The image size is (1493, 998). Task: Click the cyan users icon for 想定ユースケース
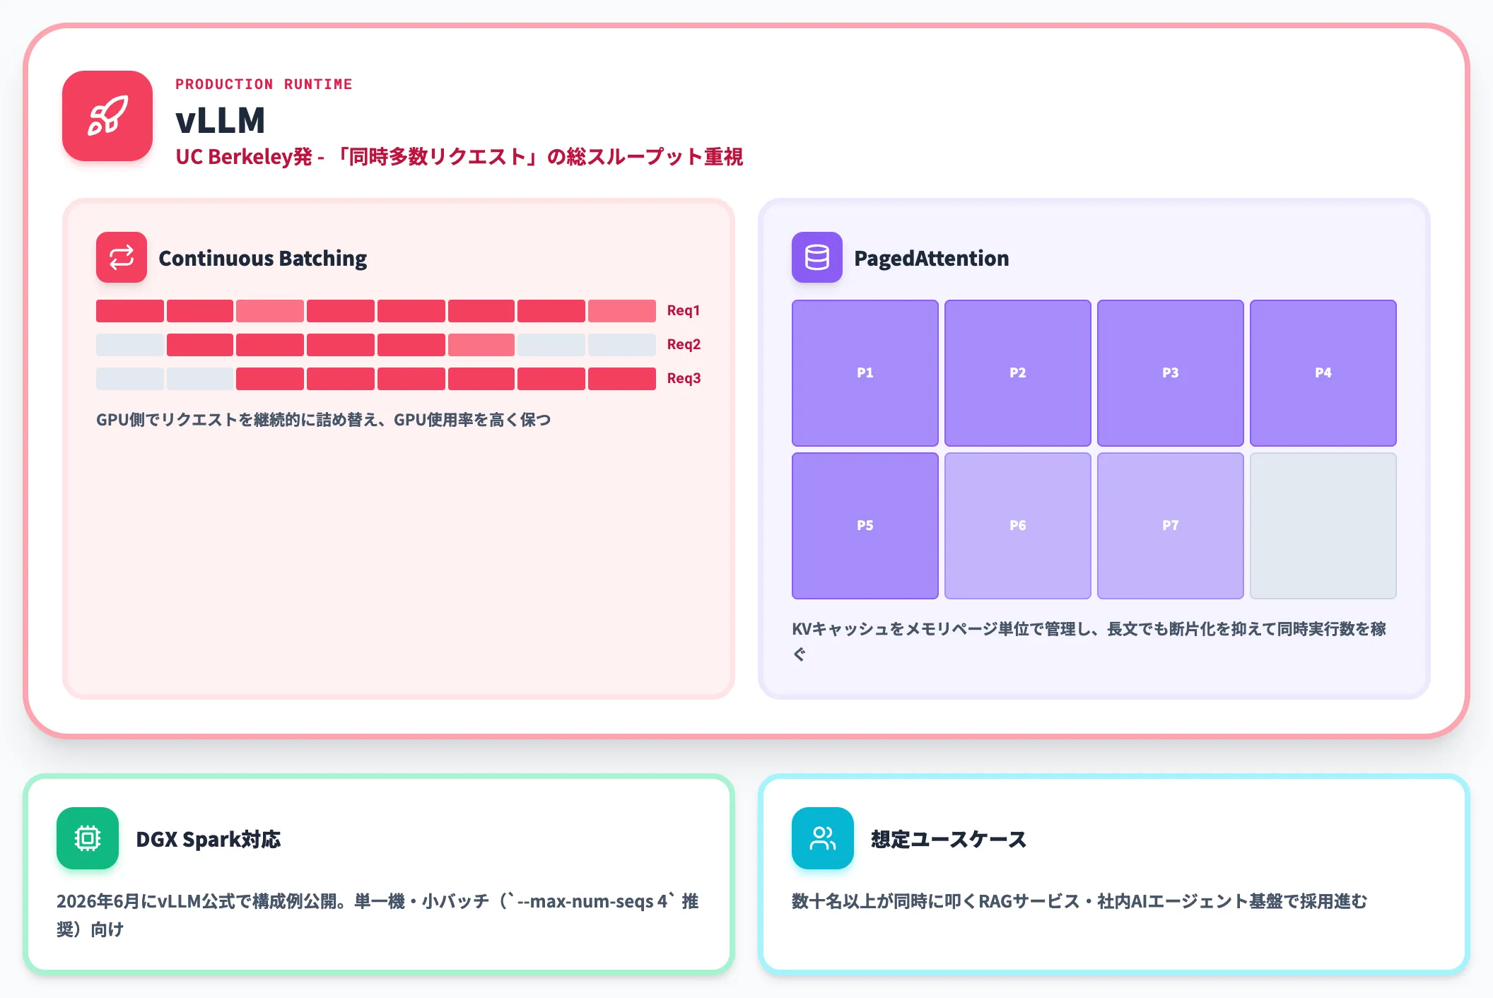(823, 838)
